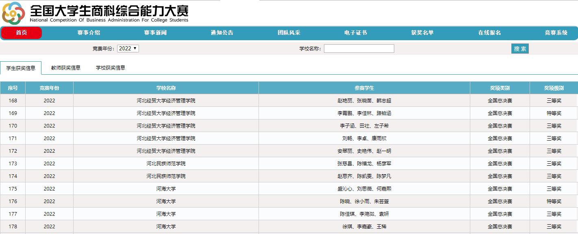
Task: Switch to 学校获奖信息 tab
Action: (x=111, y=68)
